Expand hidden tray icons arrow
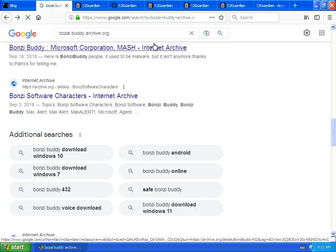 (311, 247)
